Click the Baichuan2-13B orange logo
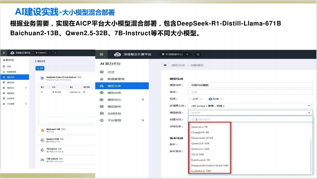This screenshot has width=317, height=179. (x=42, y=130)
